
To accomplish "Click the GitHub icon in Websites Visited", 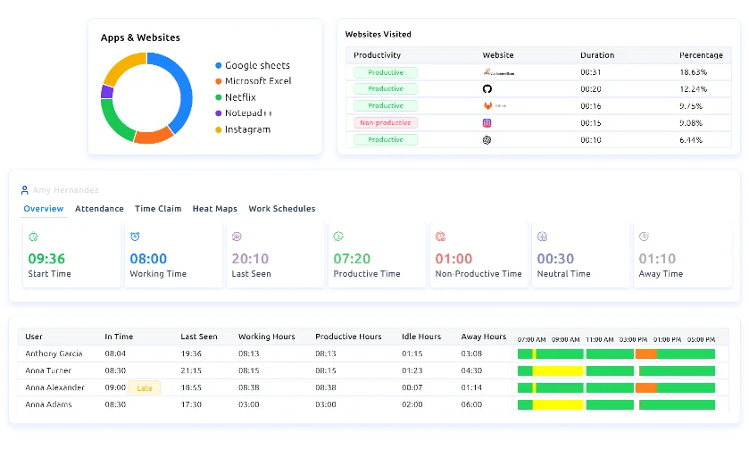I will (487, 89).
